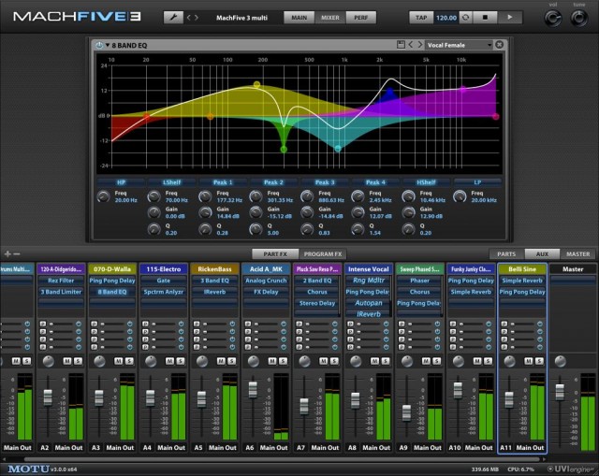Click the tempo sync icon beside 120.00
This screenshot has height=476, width=599.
tap(464, 17)
